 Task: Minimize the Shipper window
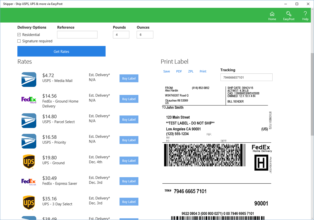pos(285,4)
